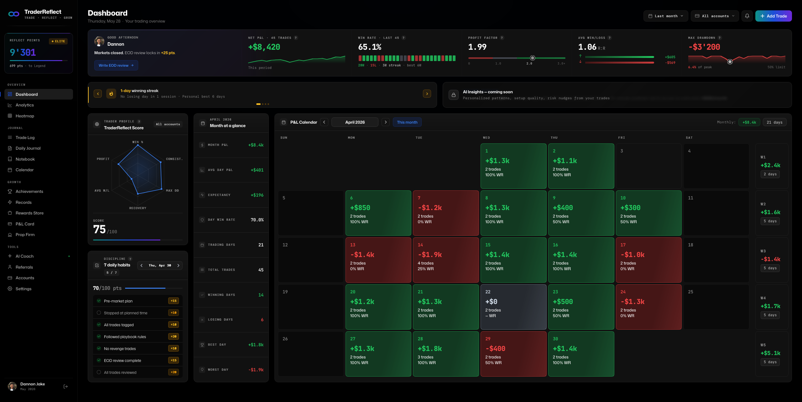The width and height of the screenshot is (802, 402).
Task: Open Analytics in sidebar
Action: pos(39,105)
